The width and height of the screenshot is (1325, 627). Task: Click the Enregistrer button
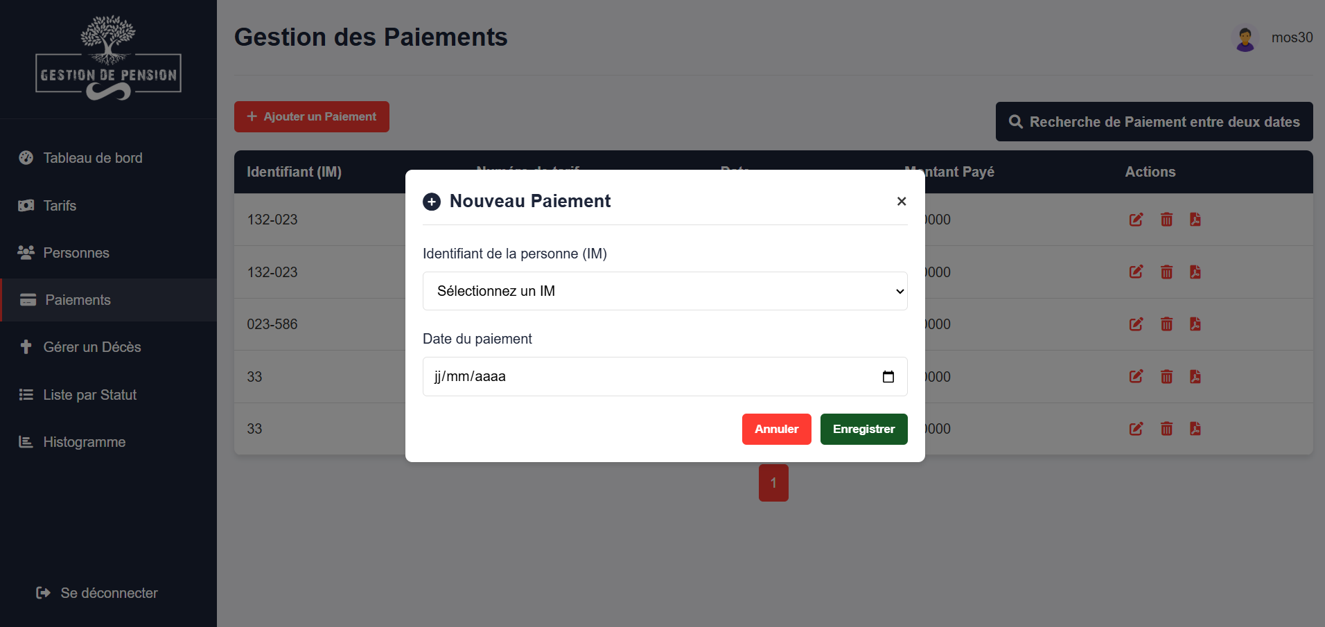pos(863,429)
